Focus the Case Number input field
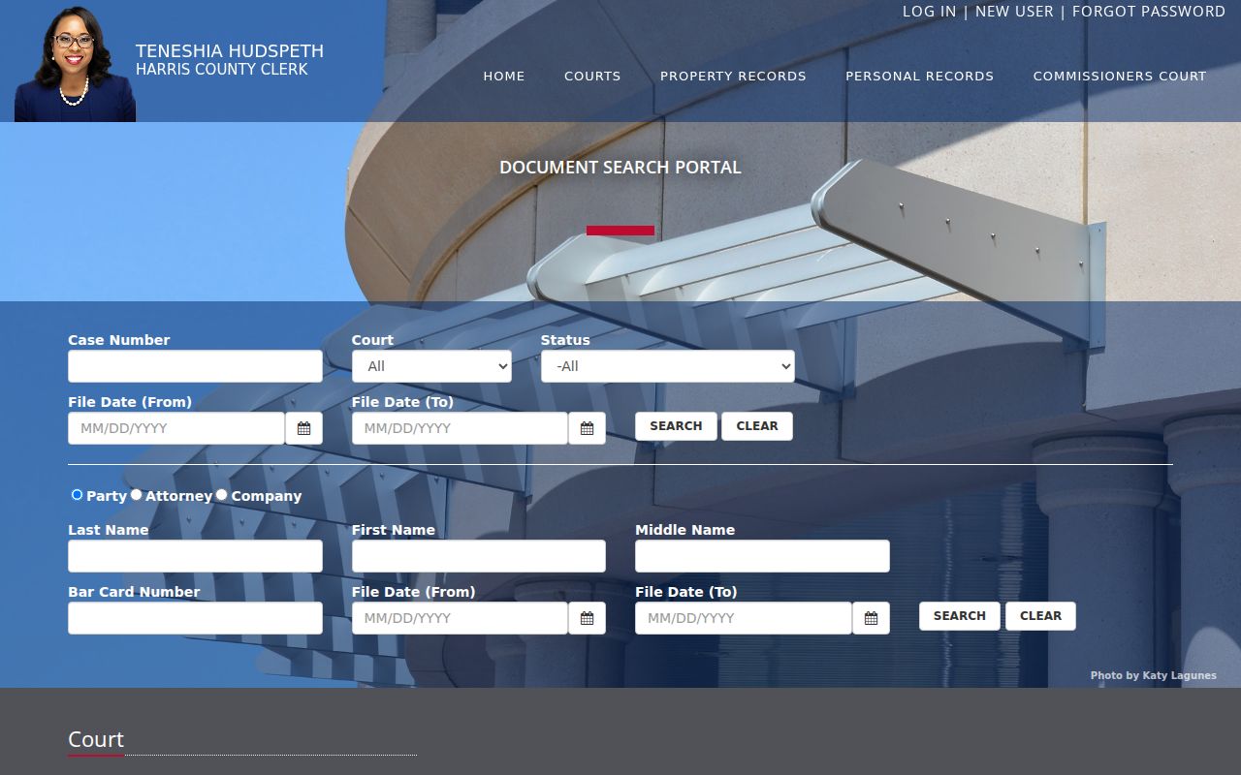Viewport: 1241px width, 775px height. (195, 366)
